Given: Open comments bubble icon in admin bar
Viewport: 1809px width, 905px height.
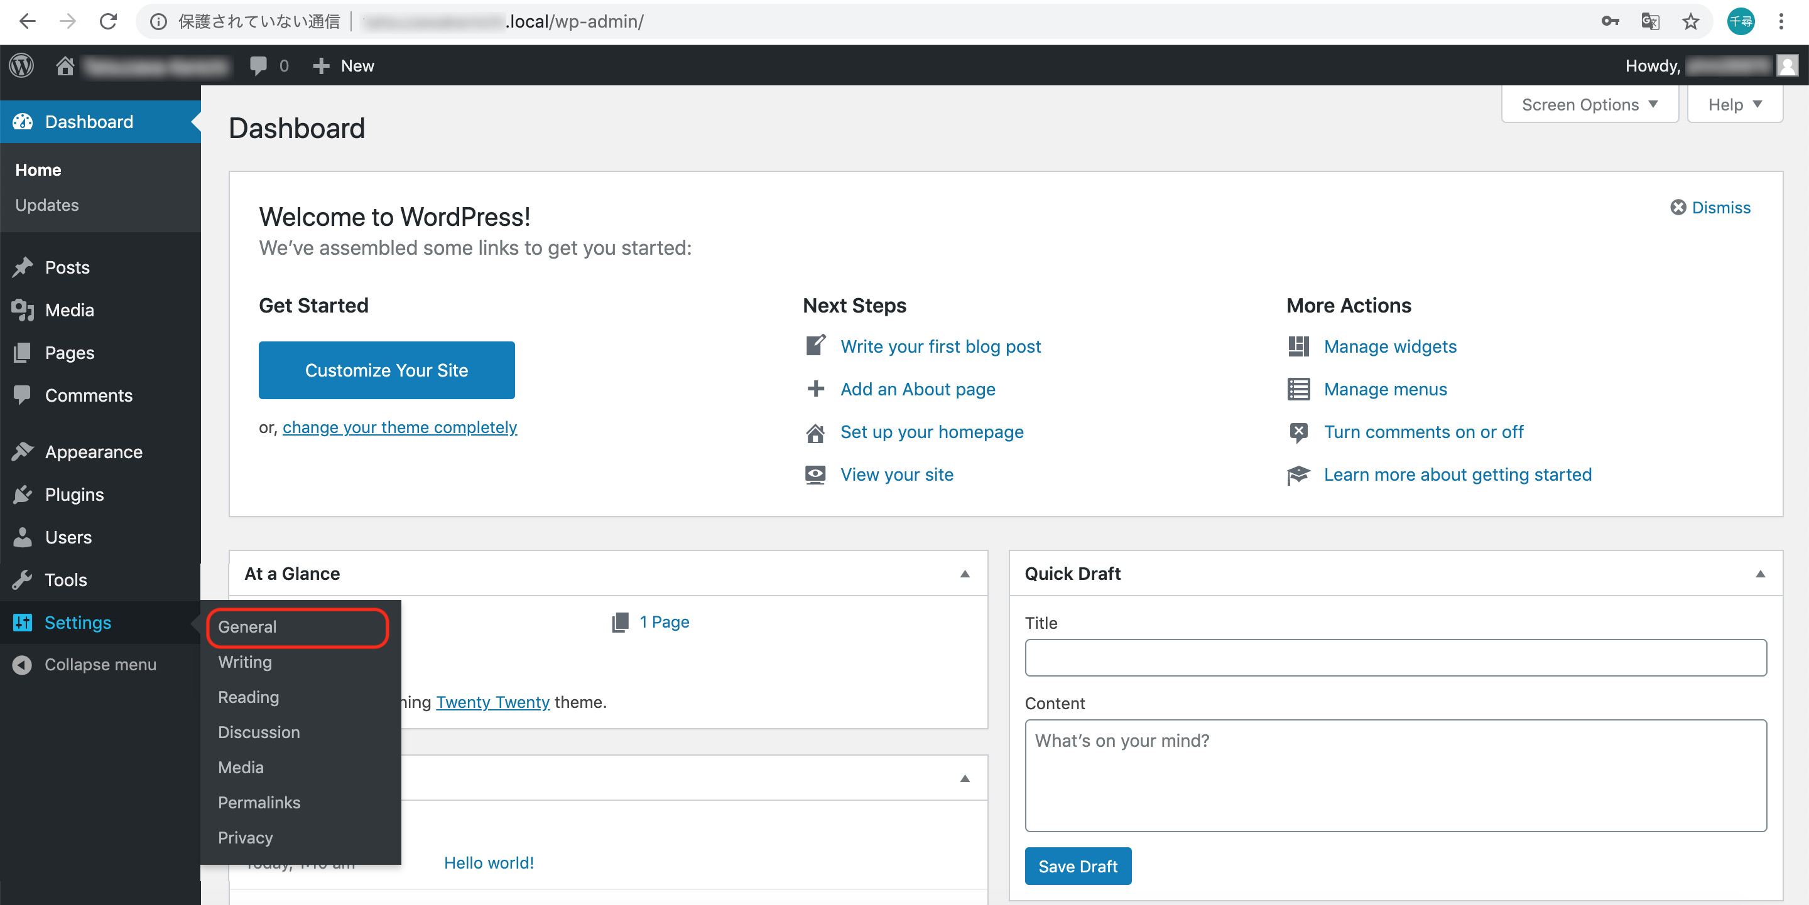Looking at the screenshot, I should point(258,65).
